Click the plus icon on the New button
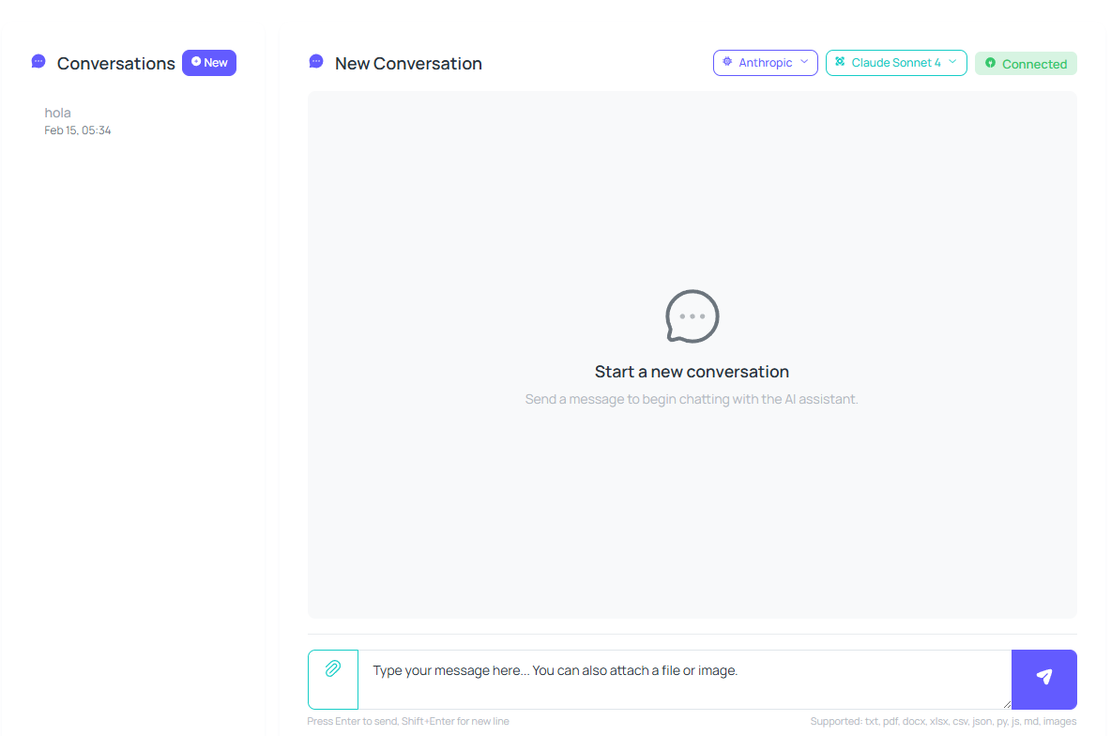 pos(195,62)
